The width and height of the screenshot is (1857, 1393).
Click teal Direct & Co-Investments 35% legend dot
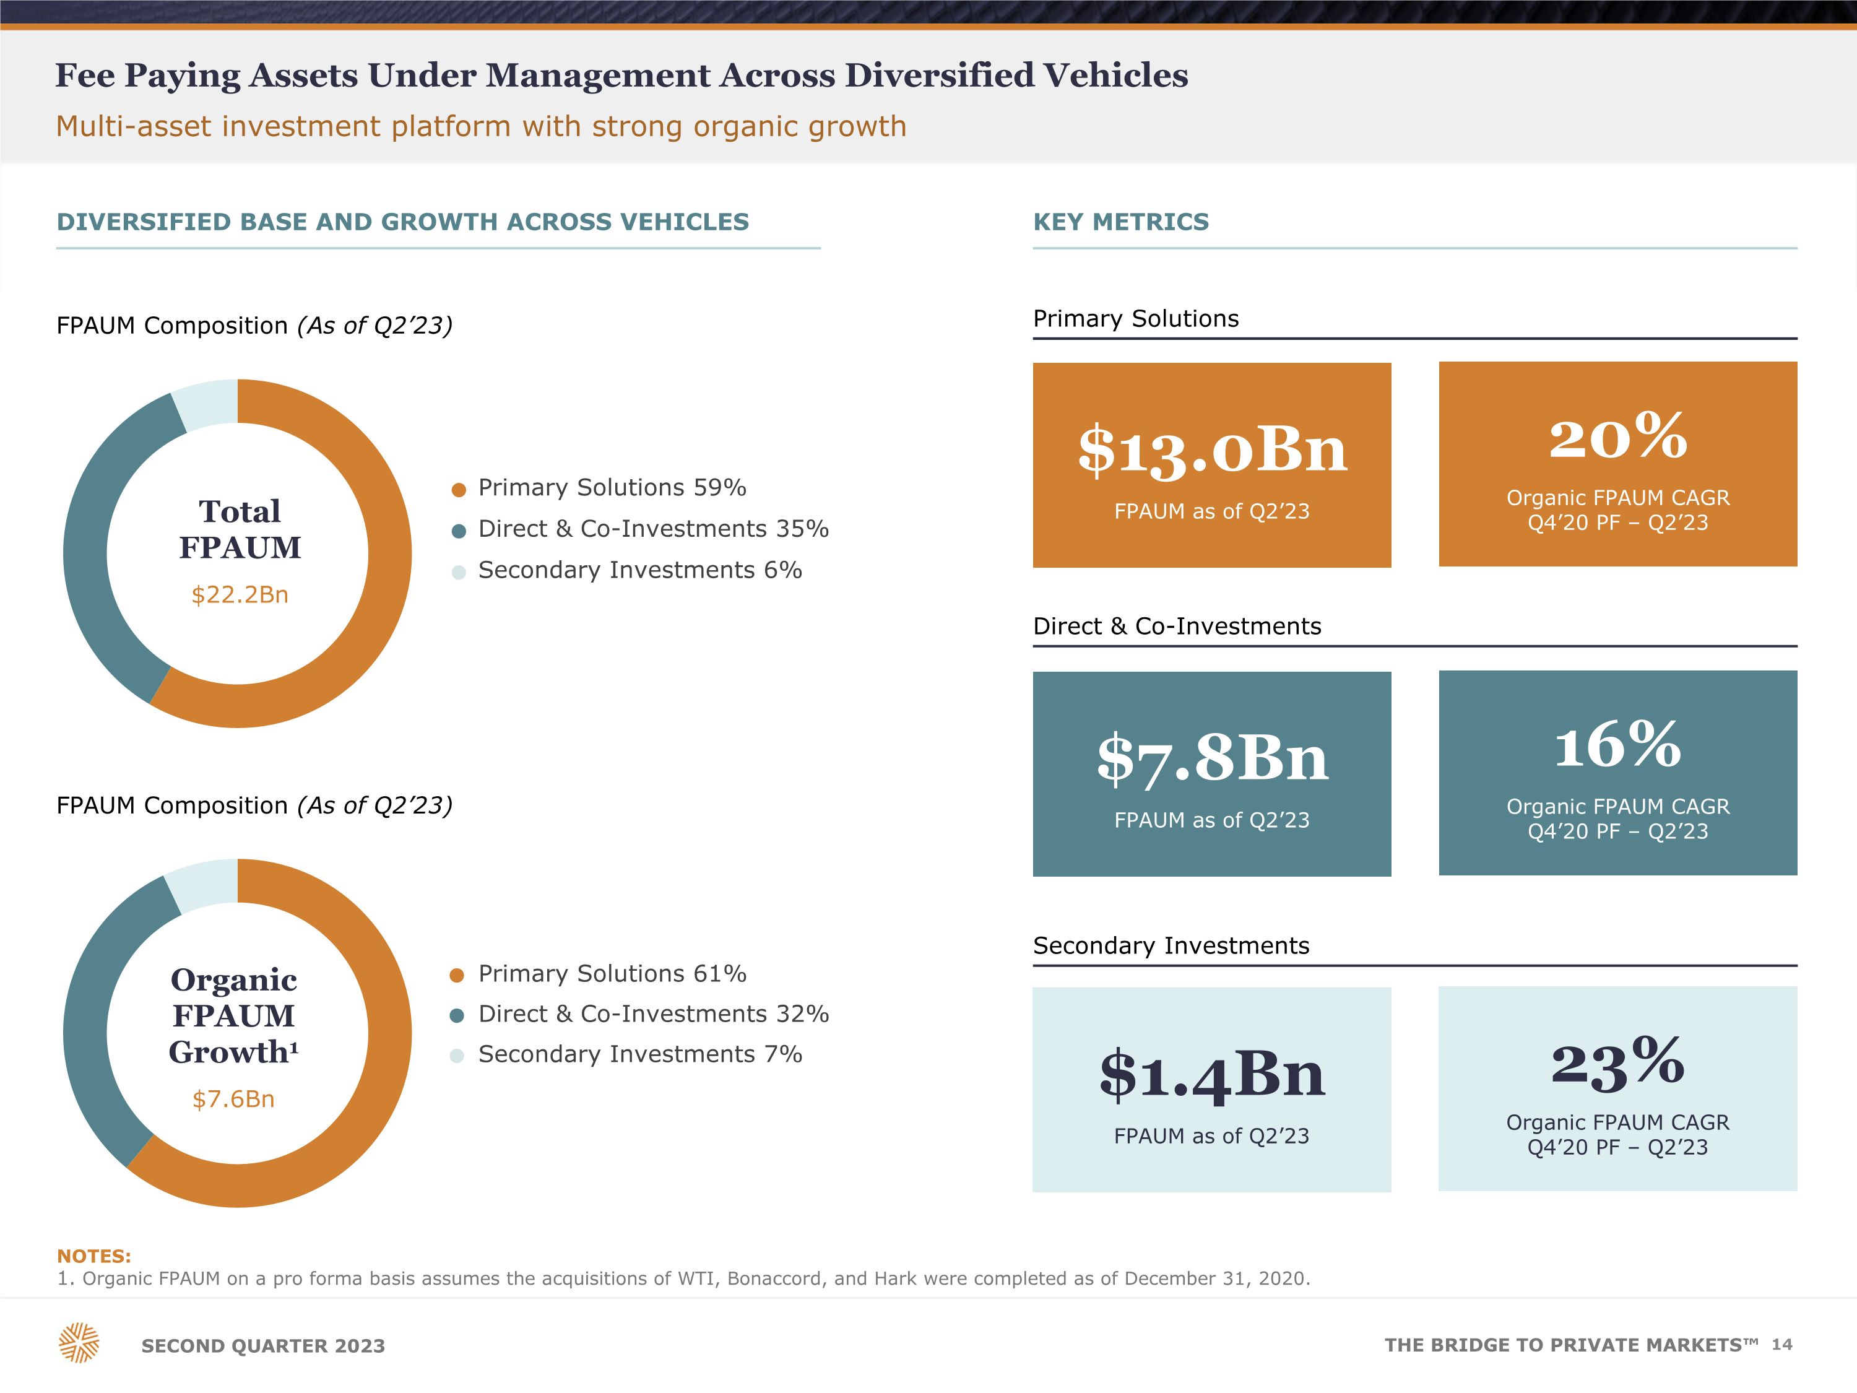[459, 531]
